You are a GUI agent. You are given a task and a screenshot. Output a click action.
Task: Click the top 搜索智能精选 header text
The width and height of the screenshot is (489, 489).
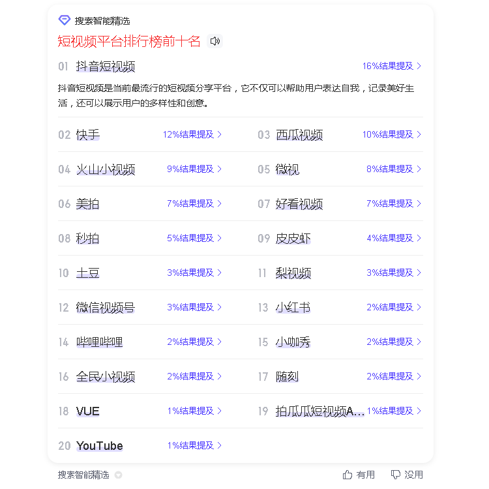102,21
